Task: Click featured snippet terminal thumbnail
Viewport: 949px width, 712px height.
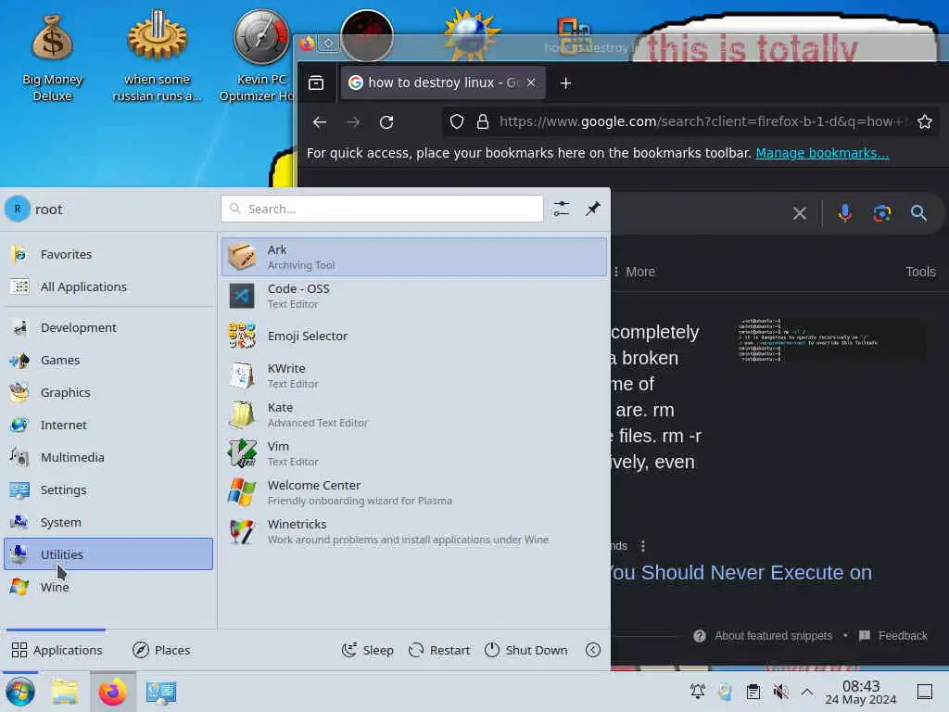Action: 830,341
